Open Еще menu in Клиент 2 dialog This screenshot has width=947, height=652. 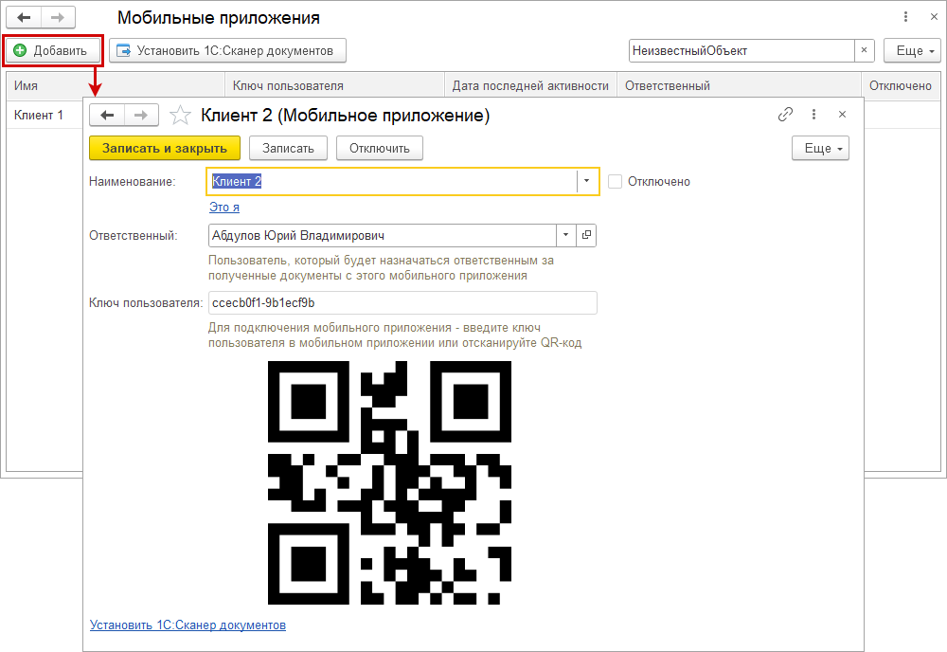pos(820,148)
